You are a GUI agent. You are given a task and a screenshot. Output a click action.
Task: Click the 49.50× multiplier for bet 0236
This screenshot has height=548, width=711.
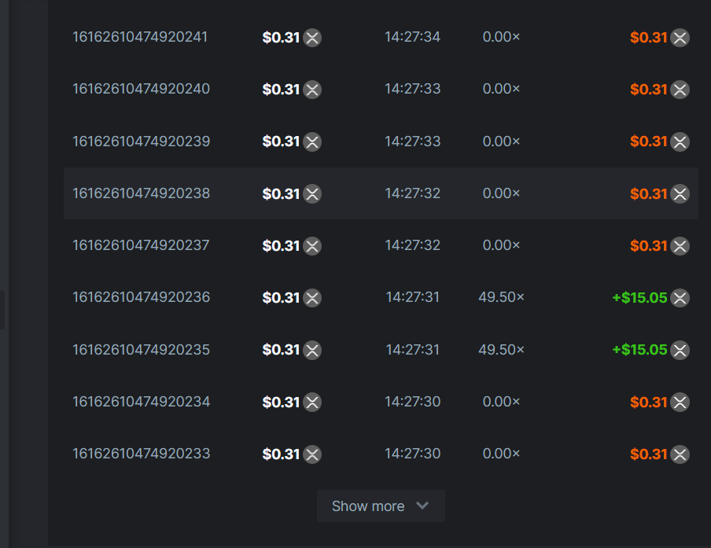(501, 297)
